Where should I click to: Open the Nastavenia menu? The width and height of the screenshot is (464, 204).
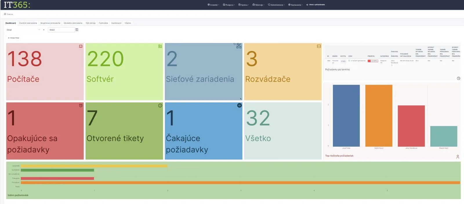click(296, 5)
